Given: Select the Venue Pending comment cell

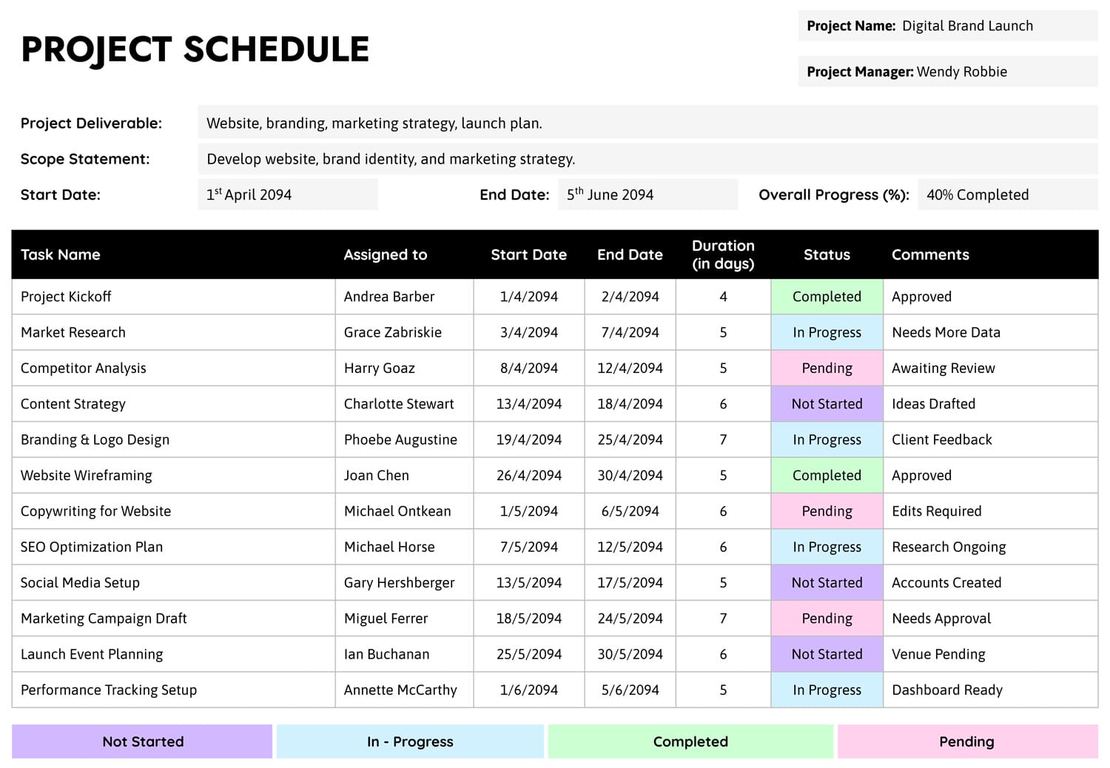Looking at the screenshot, I should click(x=938, y=654).
